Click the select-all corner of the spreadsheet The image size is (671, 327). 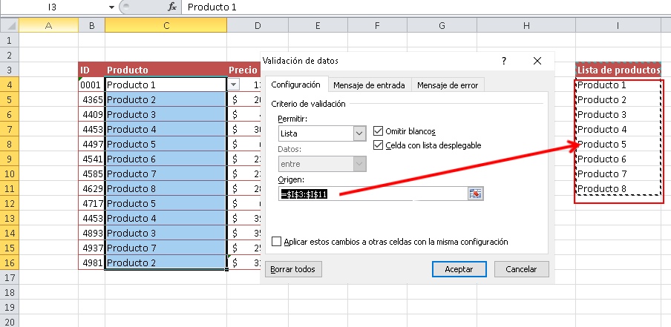coord(8,26)
